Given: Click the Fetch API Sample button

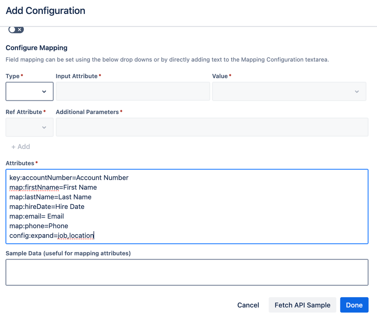Looking at the screenshot, I should point(302,305).
